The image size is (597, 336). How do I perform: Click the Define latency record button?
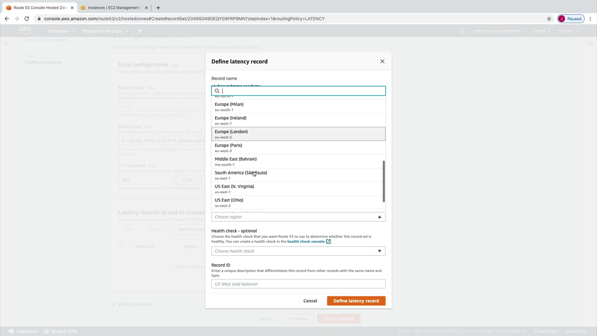click(356, 301)
